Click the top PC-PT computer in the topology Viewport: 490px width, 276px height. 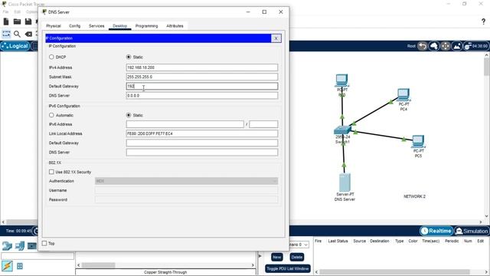pyautogui.click(x=342, y=80)
